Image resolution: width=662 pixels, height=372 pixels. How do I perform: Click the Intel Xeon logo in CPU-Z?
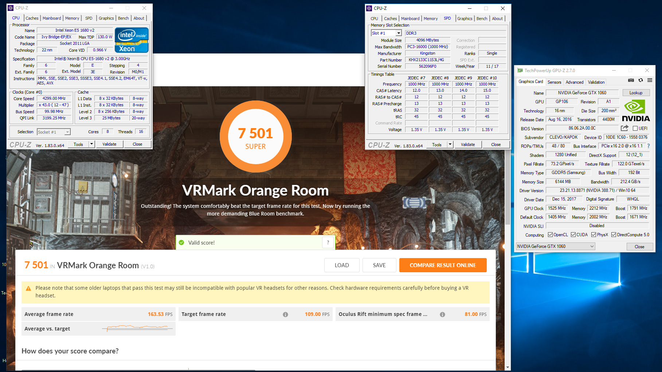[132, 40]
